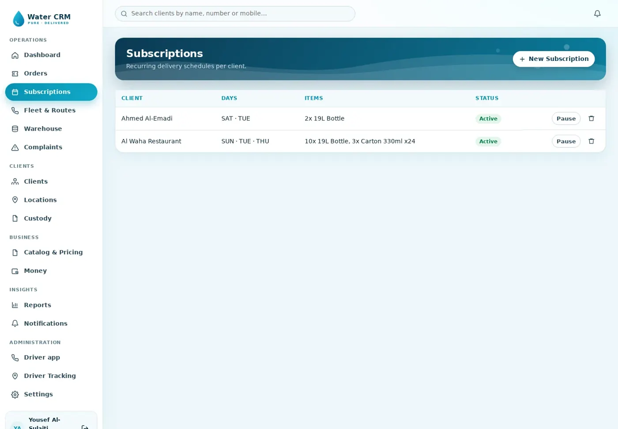
Task: Delete Ahmed Al-Emadi's subscription with trash icon
Action: click(x=592, y=118)
